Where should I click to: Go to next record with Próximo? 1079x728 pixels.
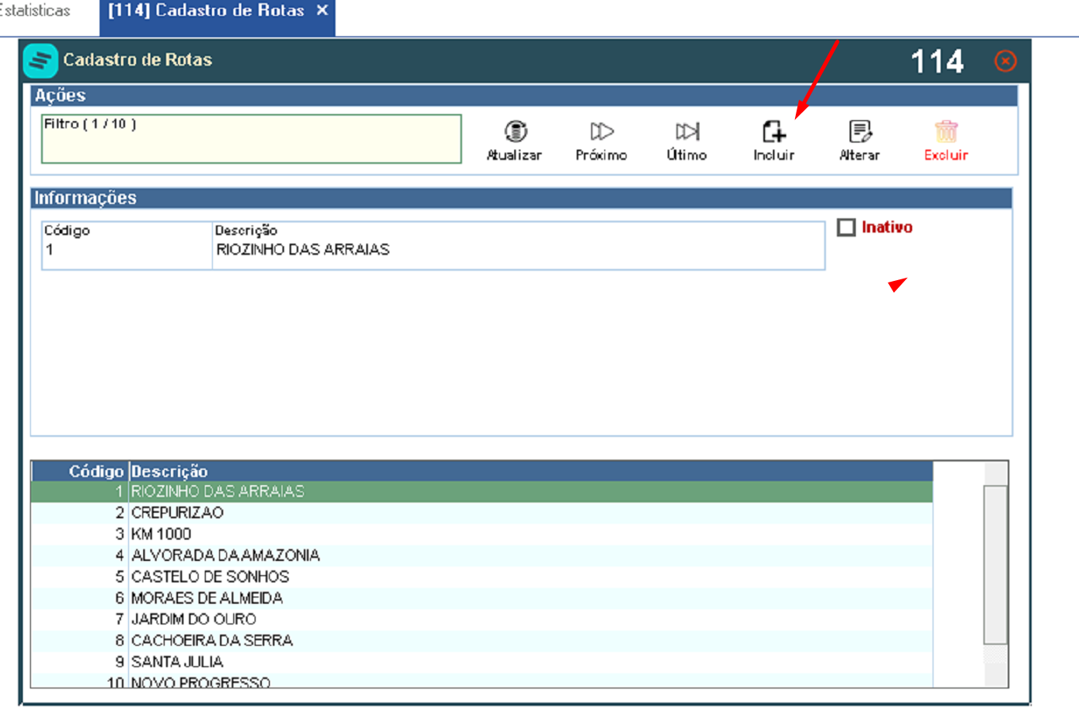click(x=601, y=141)
